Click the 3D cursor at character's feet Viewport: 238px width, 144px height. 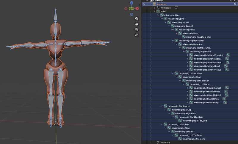tap(56, 123)
